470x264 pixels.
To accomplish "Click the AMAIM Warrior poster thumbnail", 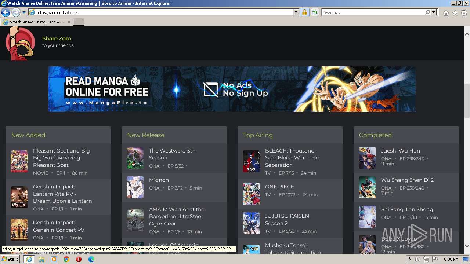I will [135, 220].
